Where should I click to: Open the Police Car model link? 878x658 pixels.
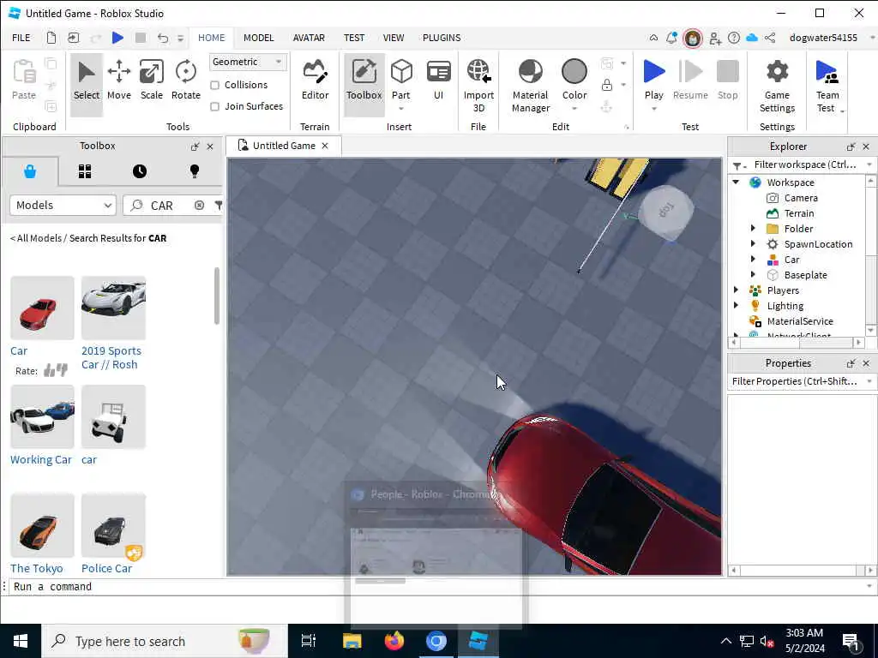[x=106, y=568]
